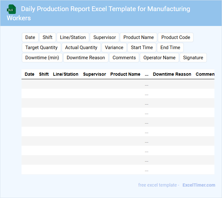222x198 pixels.
Task: Click the Target Quantity tag
Action: click(41, 48)
